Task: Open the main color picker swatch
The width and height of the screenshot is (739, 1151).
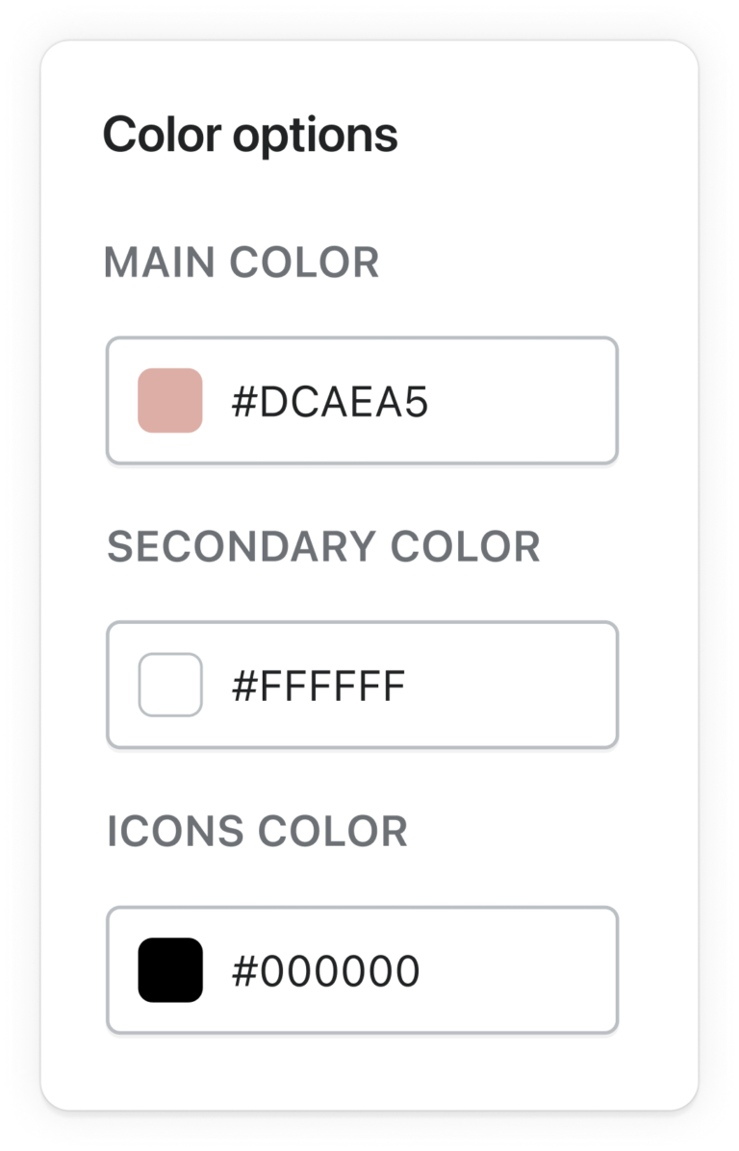Action: 170,401
